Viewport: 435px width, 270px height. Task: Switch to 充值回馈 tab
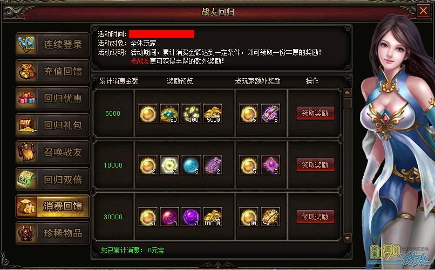pos(52,71)
